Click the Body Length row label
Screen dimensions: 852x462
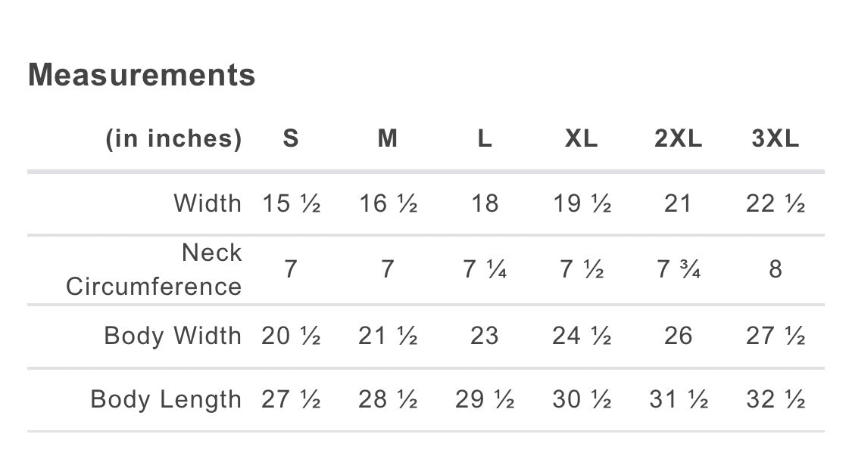[166, 399]
